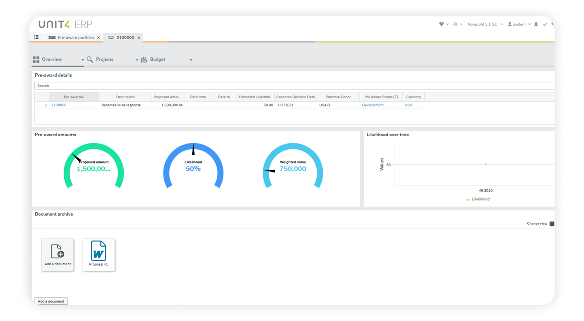Open the notifications bell icon
Screen dimensions: 584x321
click(x=536, y=24)
